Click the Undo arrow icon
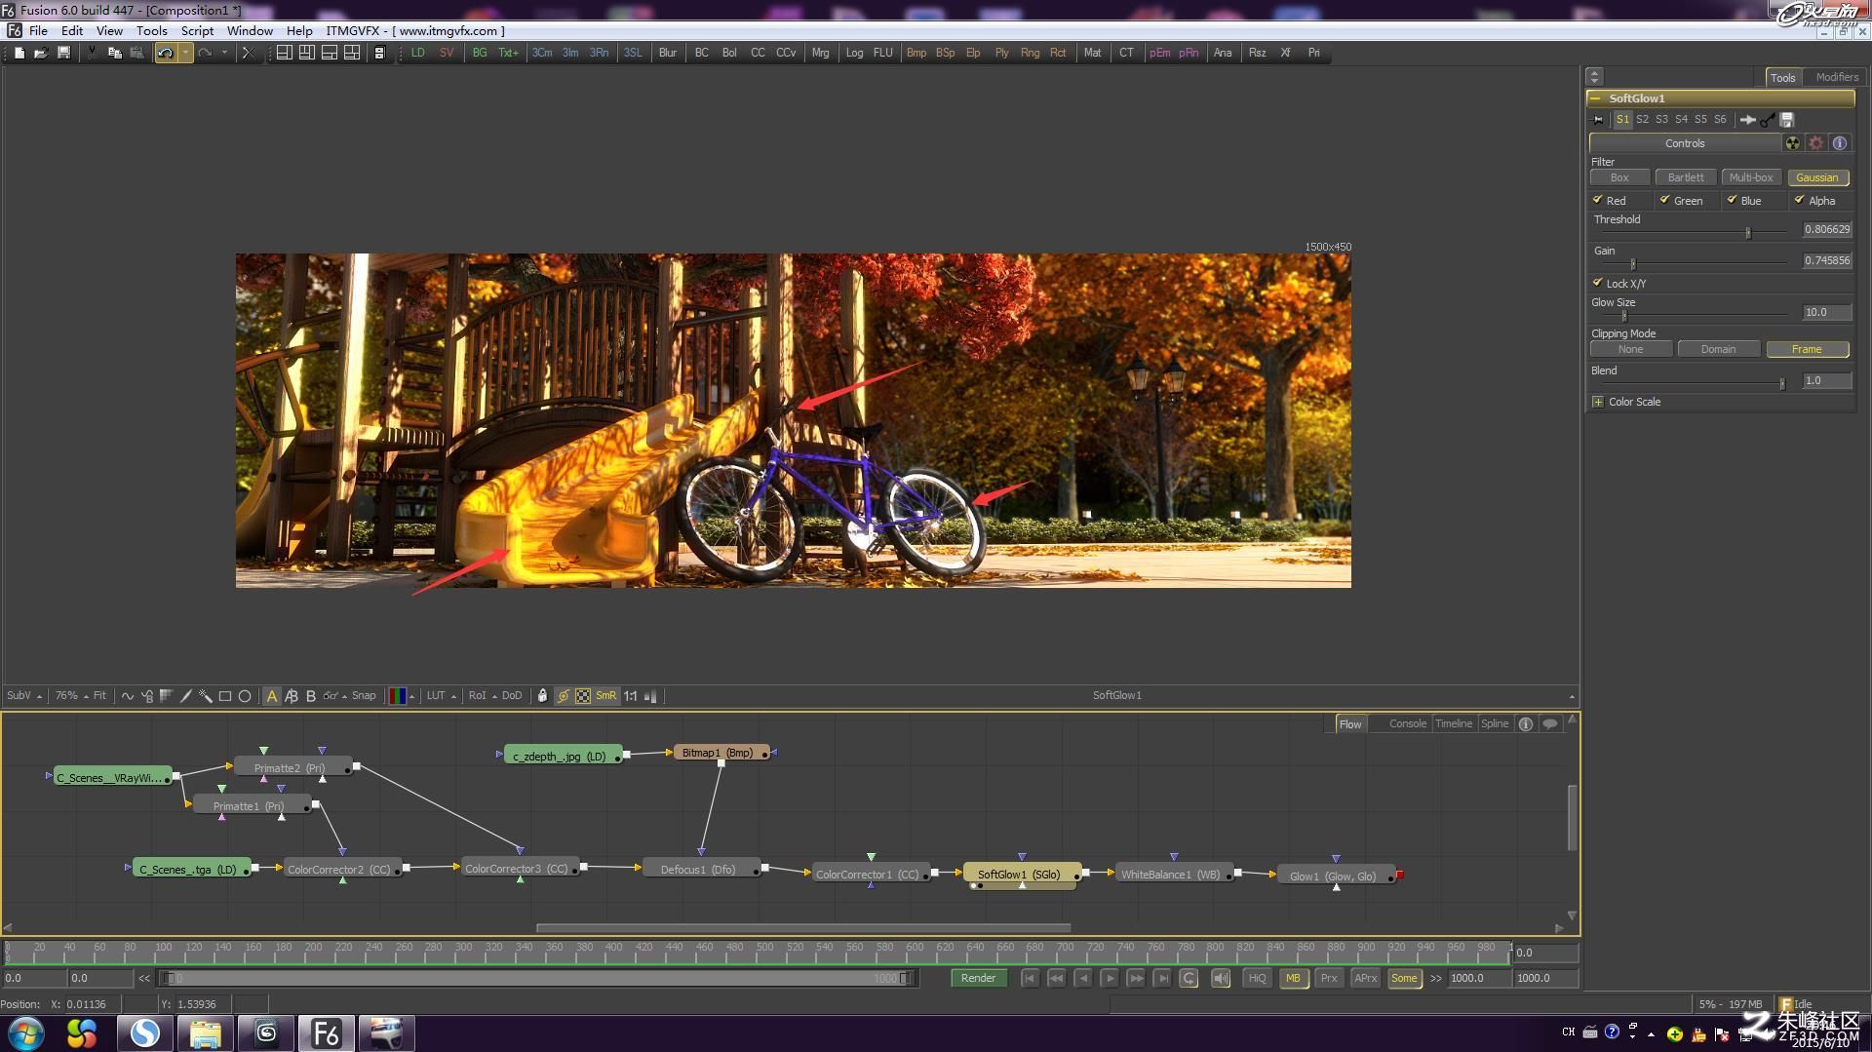Image resolution: width=1872 pixels, height=1052 pixels. (165, 53)
